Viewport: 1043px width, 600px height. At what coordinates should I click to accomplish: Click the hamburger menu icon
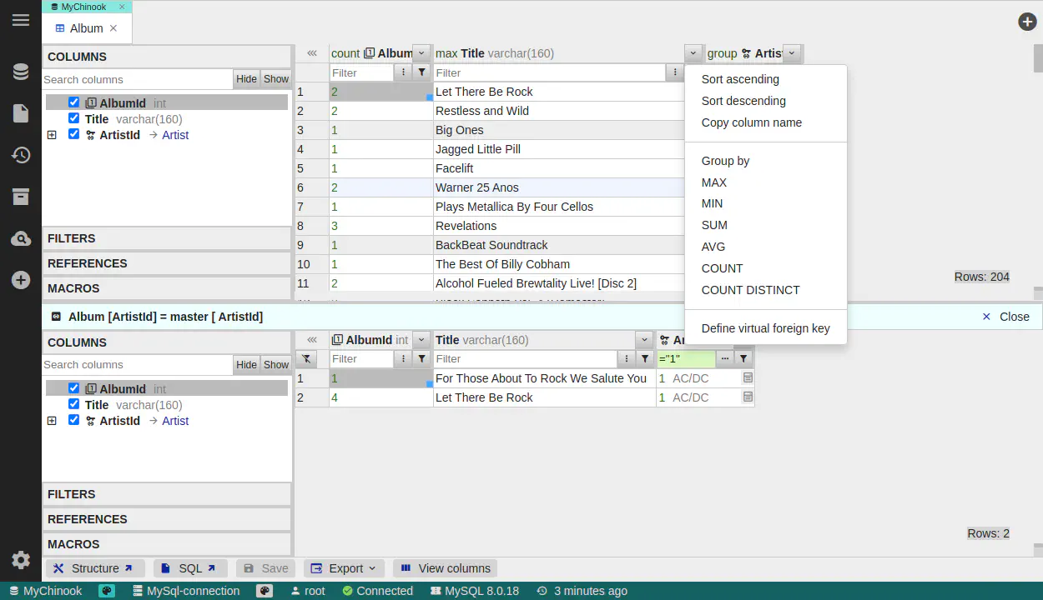tap(21, 20)
